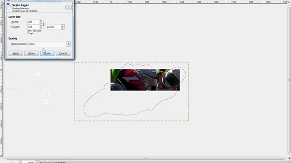The width and height of the screenshot is (291, 163).
Task: Click the Scale button
Action: point(47,53)
